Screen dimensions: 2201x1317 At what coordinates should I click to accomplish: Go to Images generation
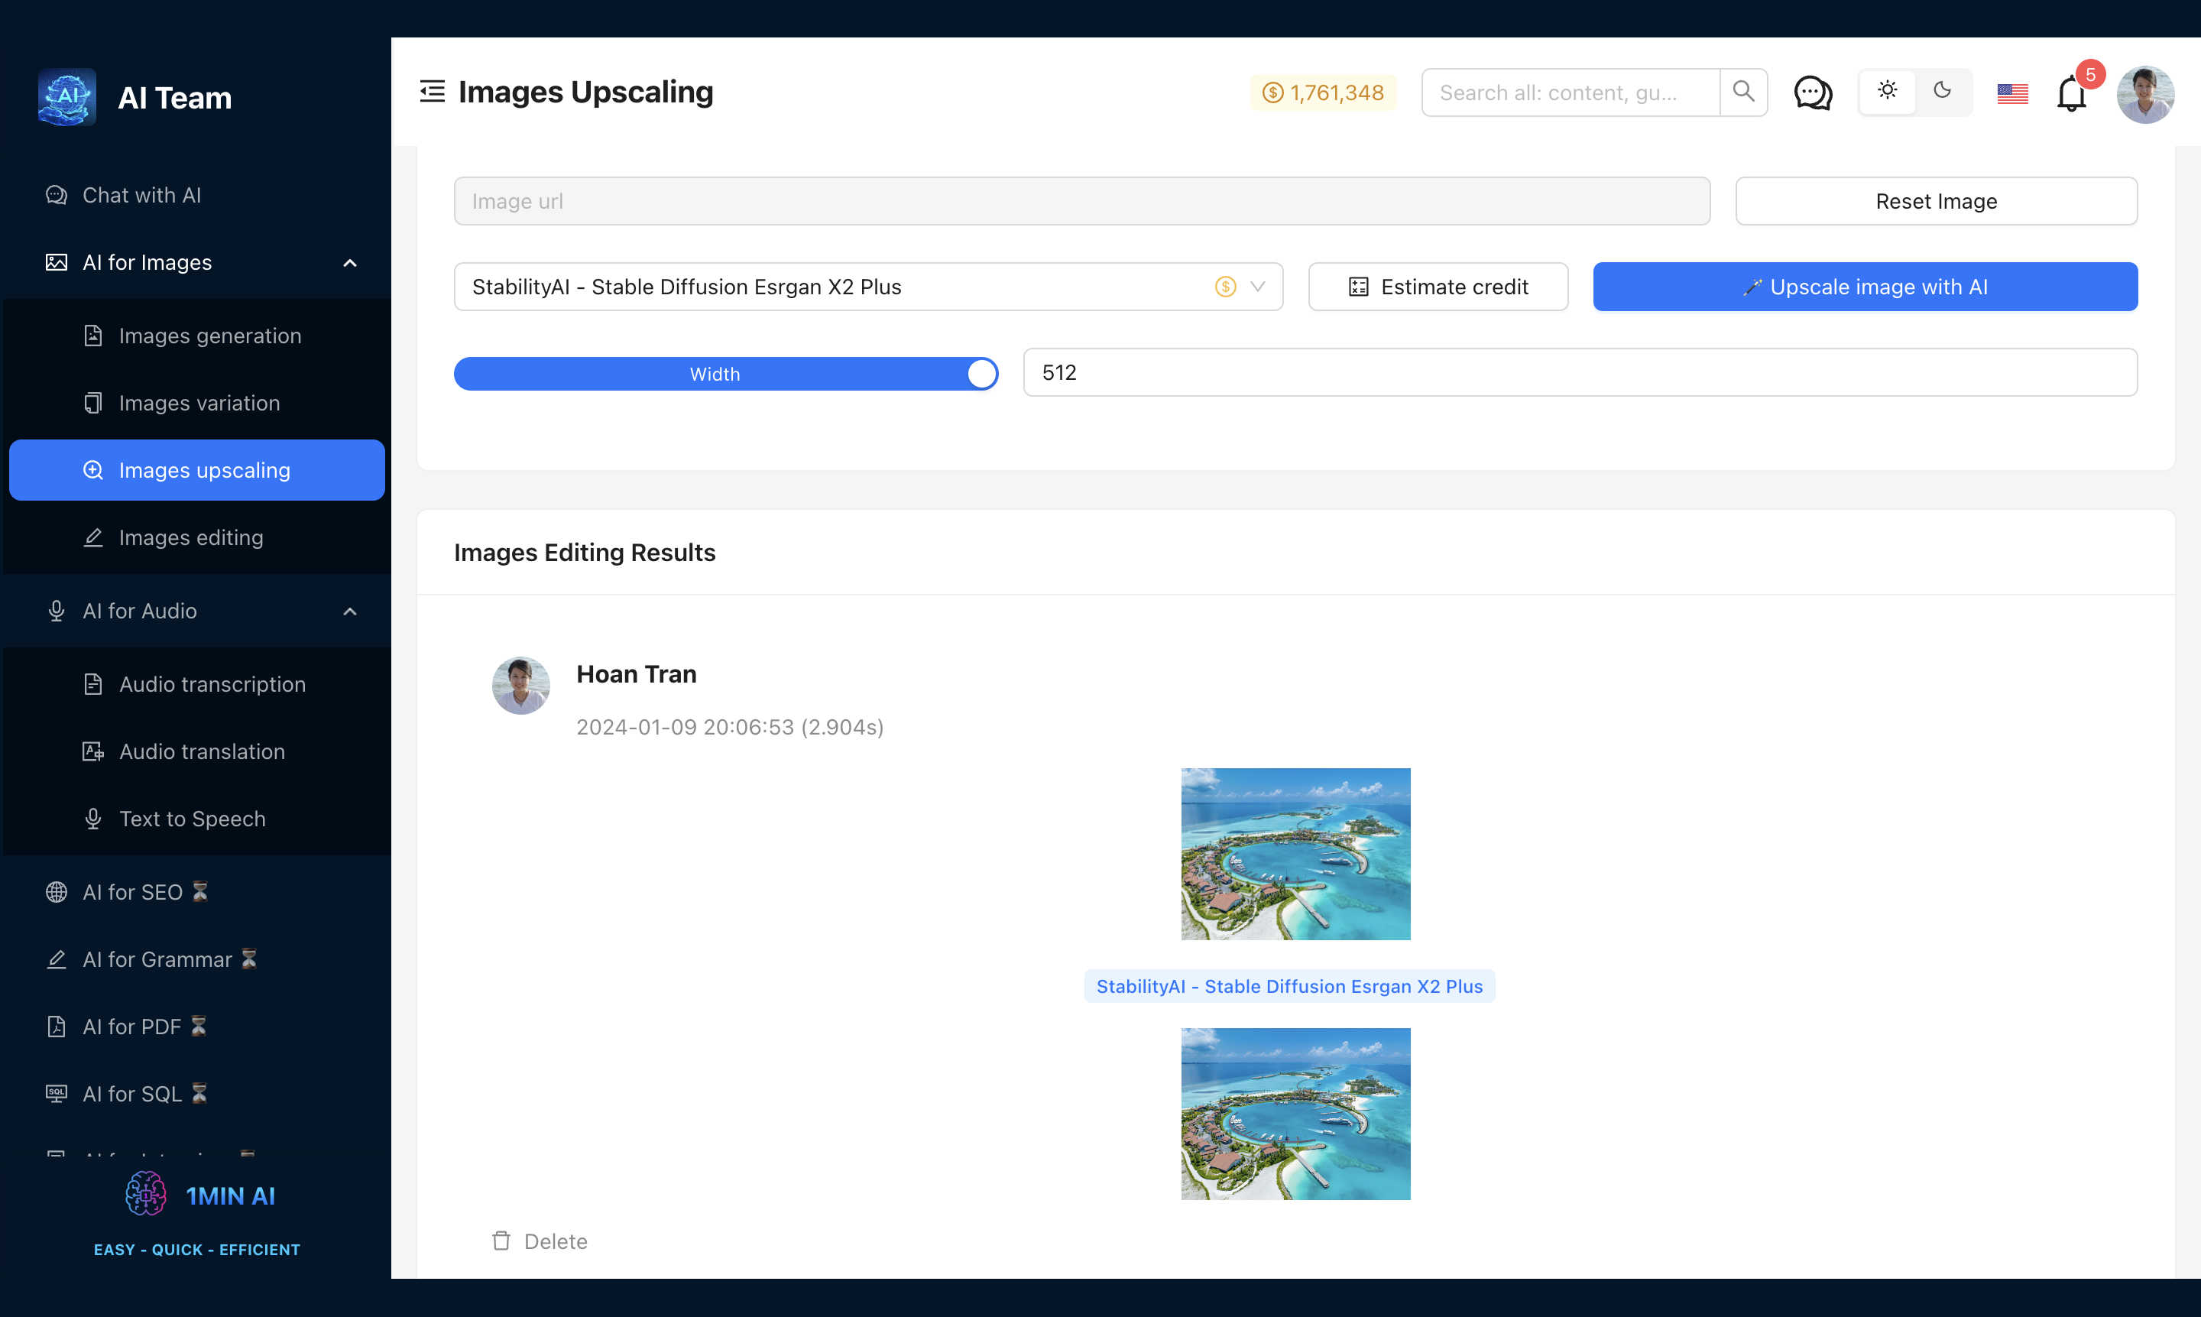210,336
